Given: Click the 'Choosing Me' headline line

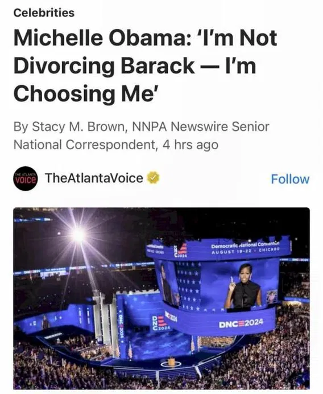Looking at the screenshot, I should [86, 93].
